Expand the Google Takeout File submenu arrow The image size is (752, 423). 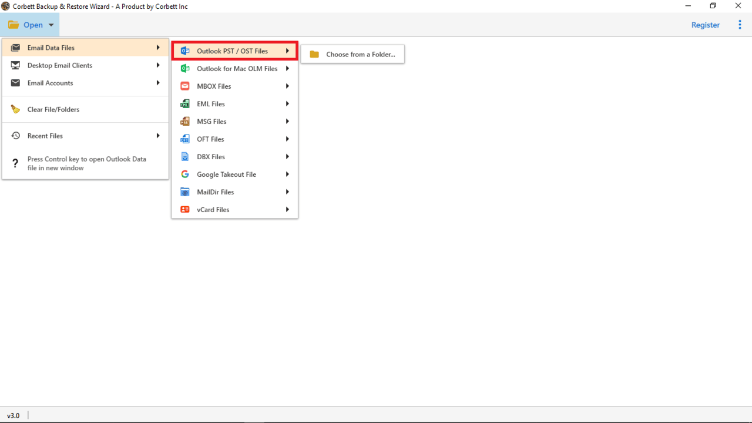[x=287, y=174]
